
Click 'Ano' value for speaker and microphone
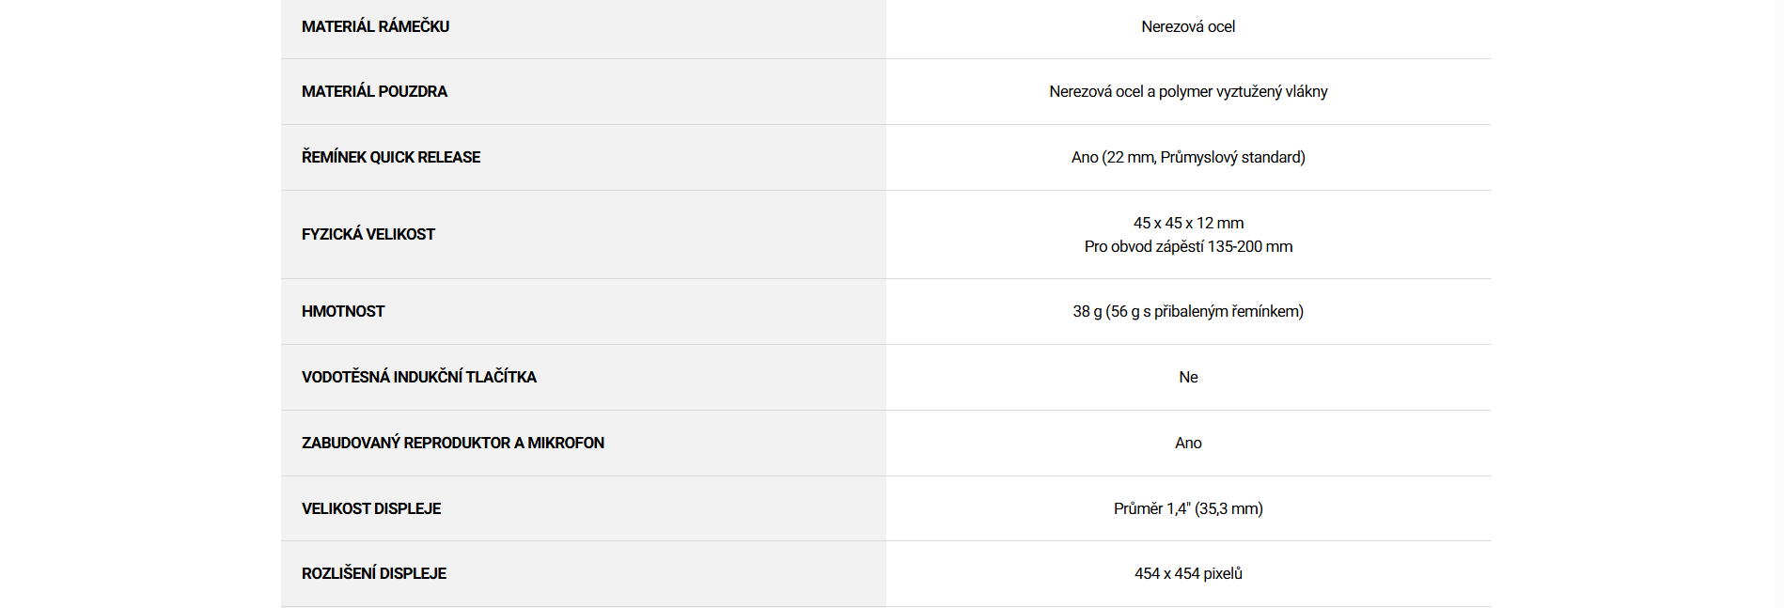point(1188,443)
